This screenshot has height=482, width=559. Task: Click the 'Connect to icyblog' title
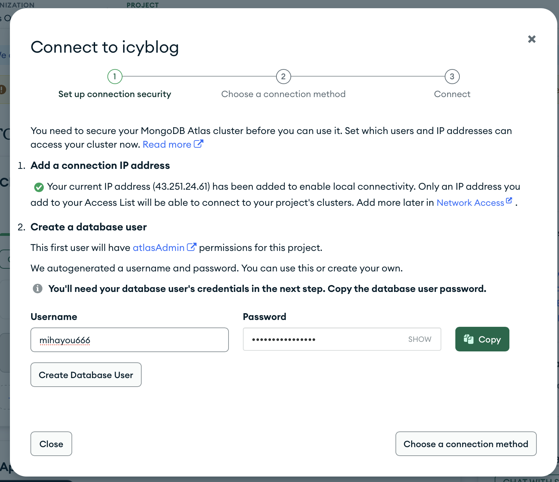point(105,47)
